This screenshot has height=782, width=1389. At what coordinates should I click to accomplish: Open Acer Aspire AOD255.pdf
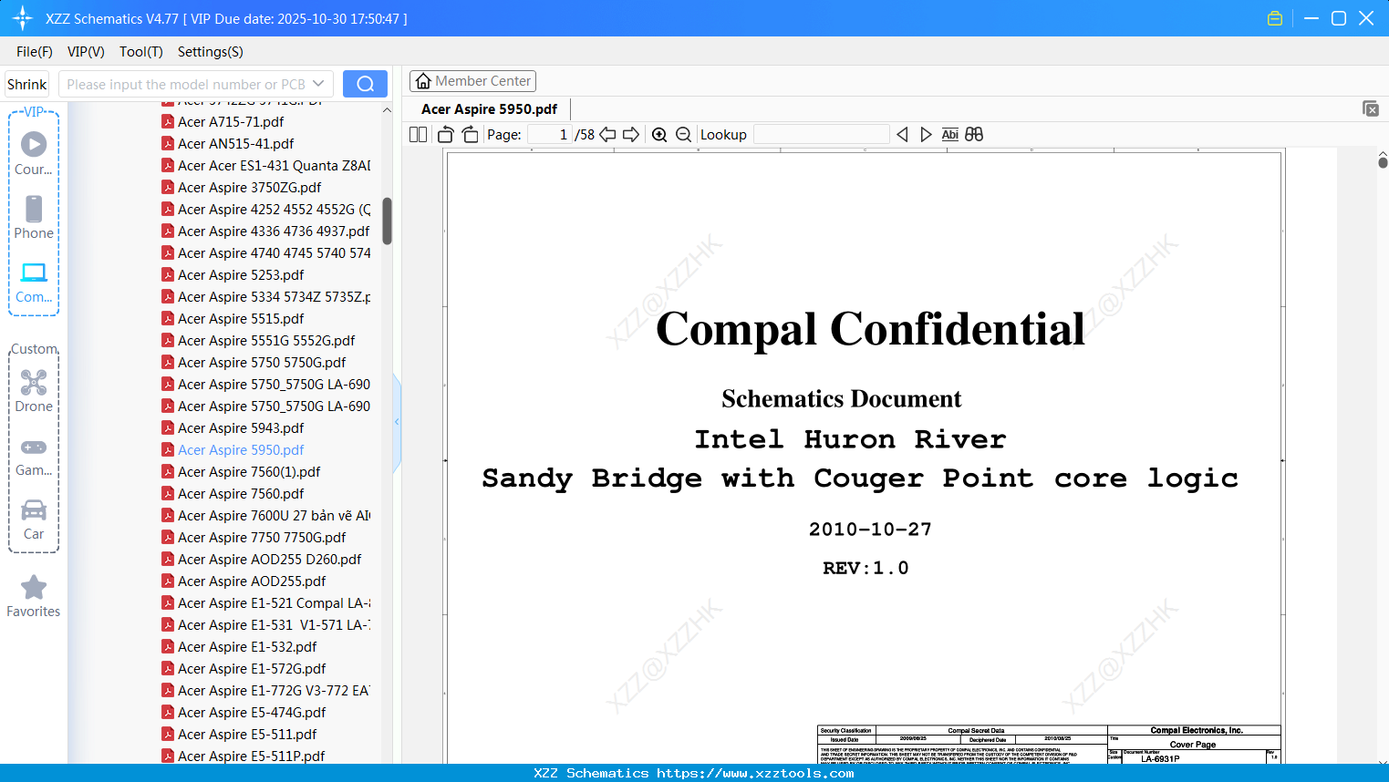[244, 581]
